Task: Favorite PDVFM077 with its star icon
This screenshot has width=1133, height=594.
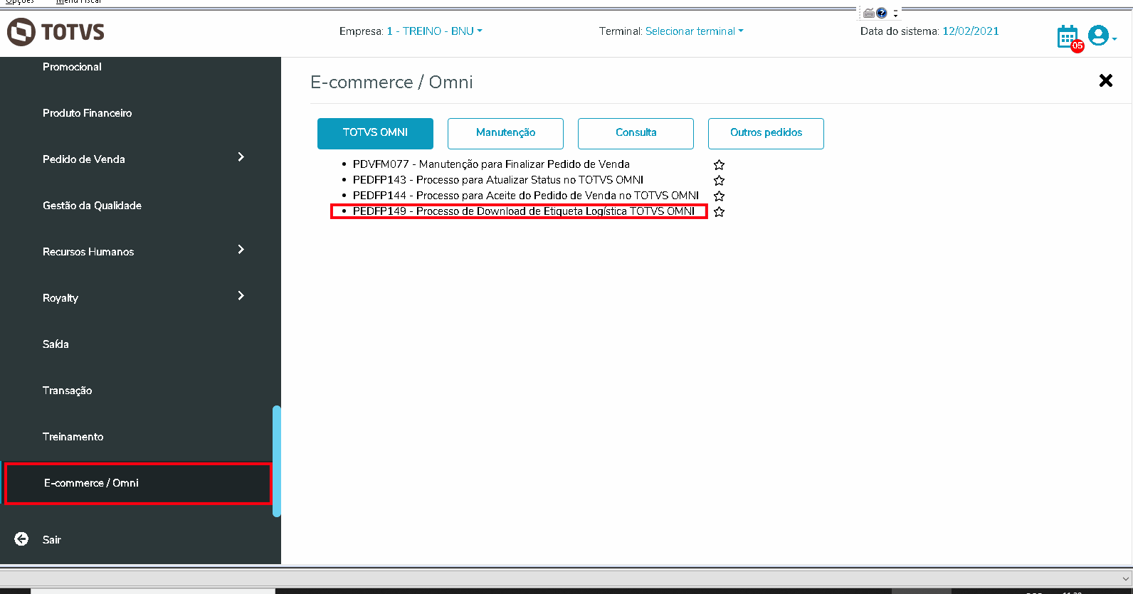Action: tap(720, 165)
